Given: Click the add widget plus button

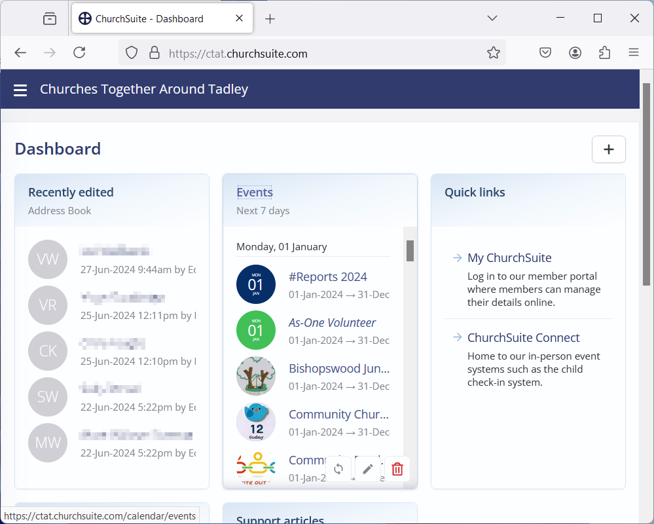Looking at the screenshot, I should (609, 149).
